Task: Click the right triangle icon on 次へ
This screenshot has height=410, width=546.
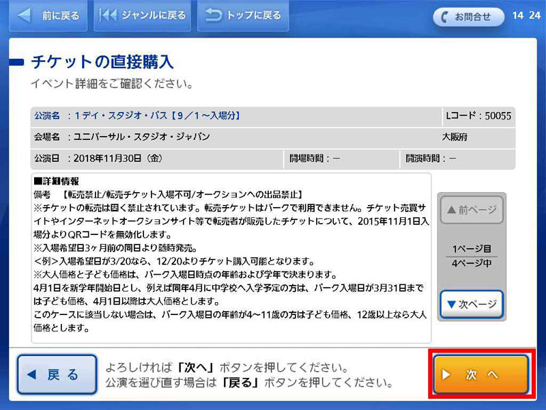Action: 446,374
